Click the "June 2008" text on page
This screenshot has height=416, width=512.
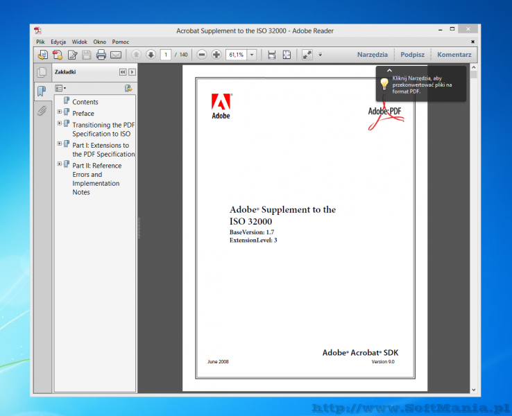pyautogui.click(x=218, y=361)
